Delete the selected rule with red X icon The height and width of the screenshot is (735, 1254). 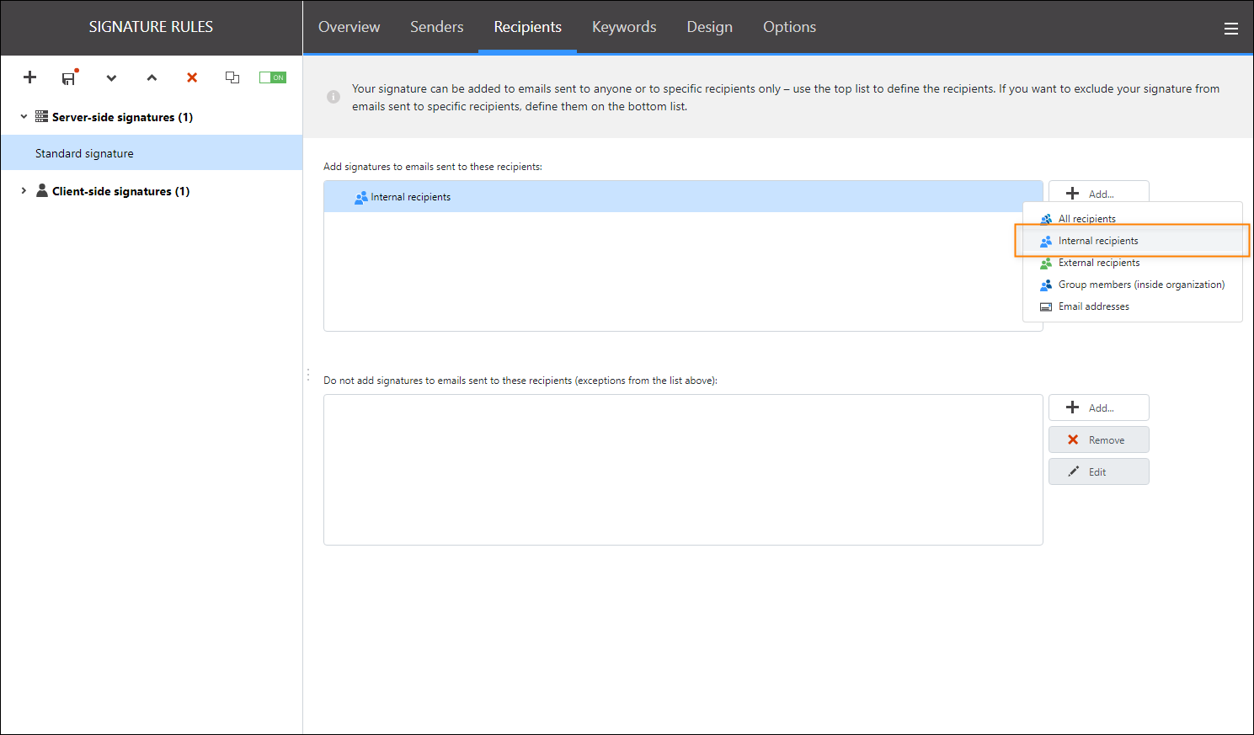(191, 77)
